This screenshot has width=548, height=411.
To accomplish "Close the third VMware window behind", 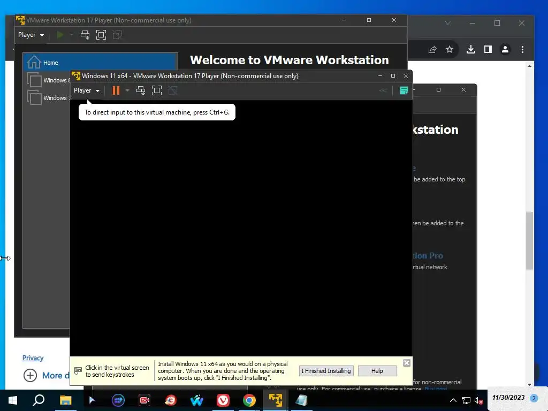I will tap(463, 90).
